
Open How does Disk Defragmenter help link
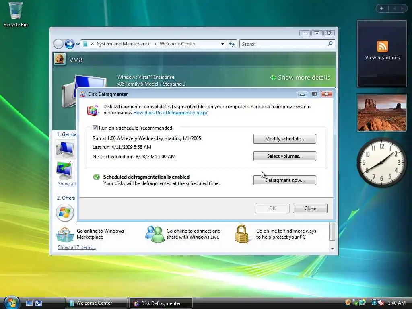tap(170, 113)
